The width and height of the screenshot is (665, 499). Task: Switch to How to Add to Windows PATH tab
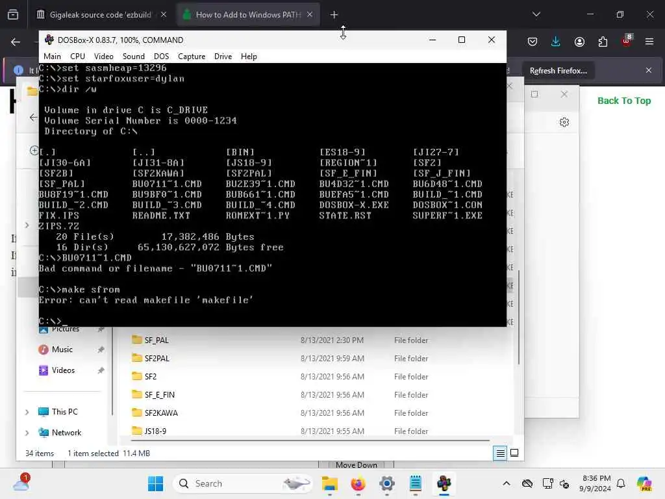248,15
